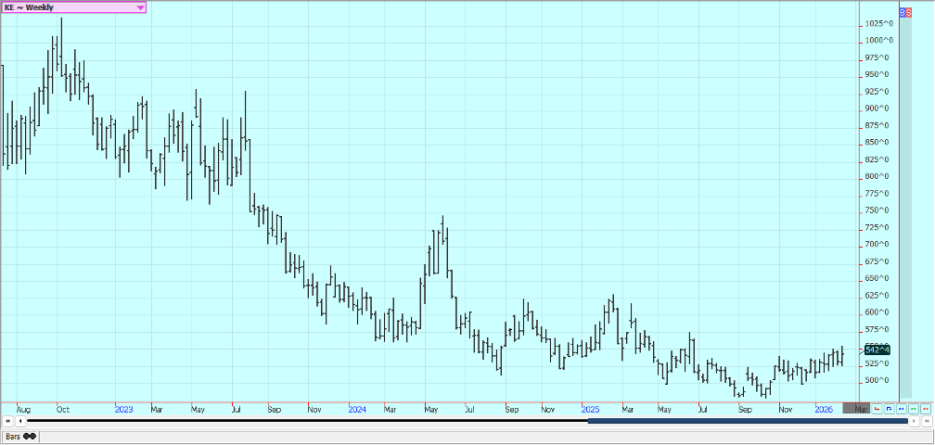Click the blue step-line icon at bottom right
The image size is (935, 445).
(x=889, y=408)
